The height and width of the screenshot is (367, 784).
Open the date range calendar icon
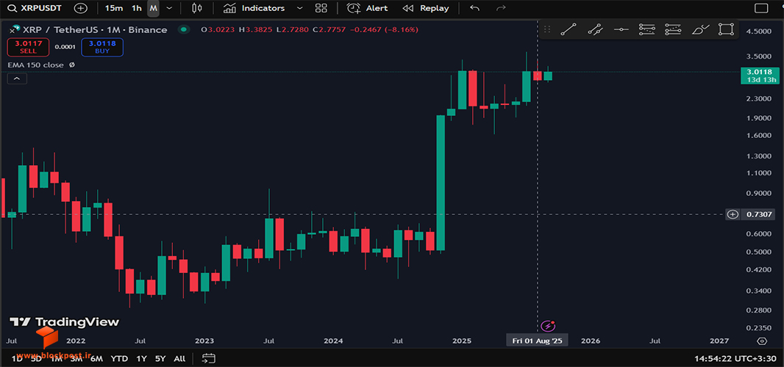pos(208,358)
